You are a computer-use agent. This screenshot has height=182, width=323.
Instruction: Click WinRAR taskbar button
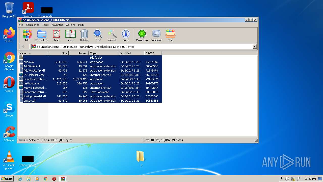(x=63, y=179)
